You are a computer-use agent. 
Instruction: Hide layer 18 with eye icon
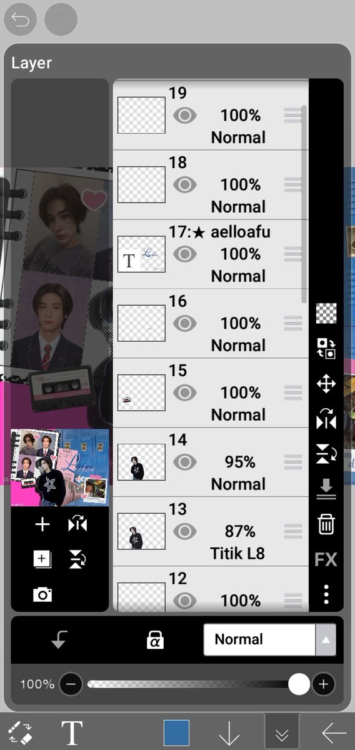[x=184, y=184]
